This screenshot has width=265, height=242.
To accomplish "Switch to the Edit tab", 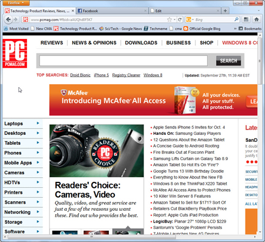I will 185,11.
